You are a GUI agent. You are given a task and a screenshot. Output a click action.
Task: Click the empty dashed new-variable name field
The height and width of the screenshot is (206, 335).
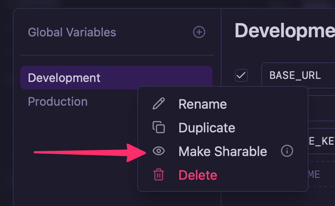pyautogui.click(x=321, y=174)
